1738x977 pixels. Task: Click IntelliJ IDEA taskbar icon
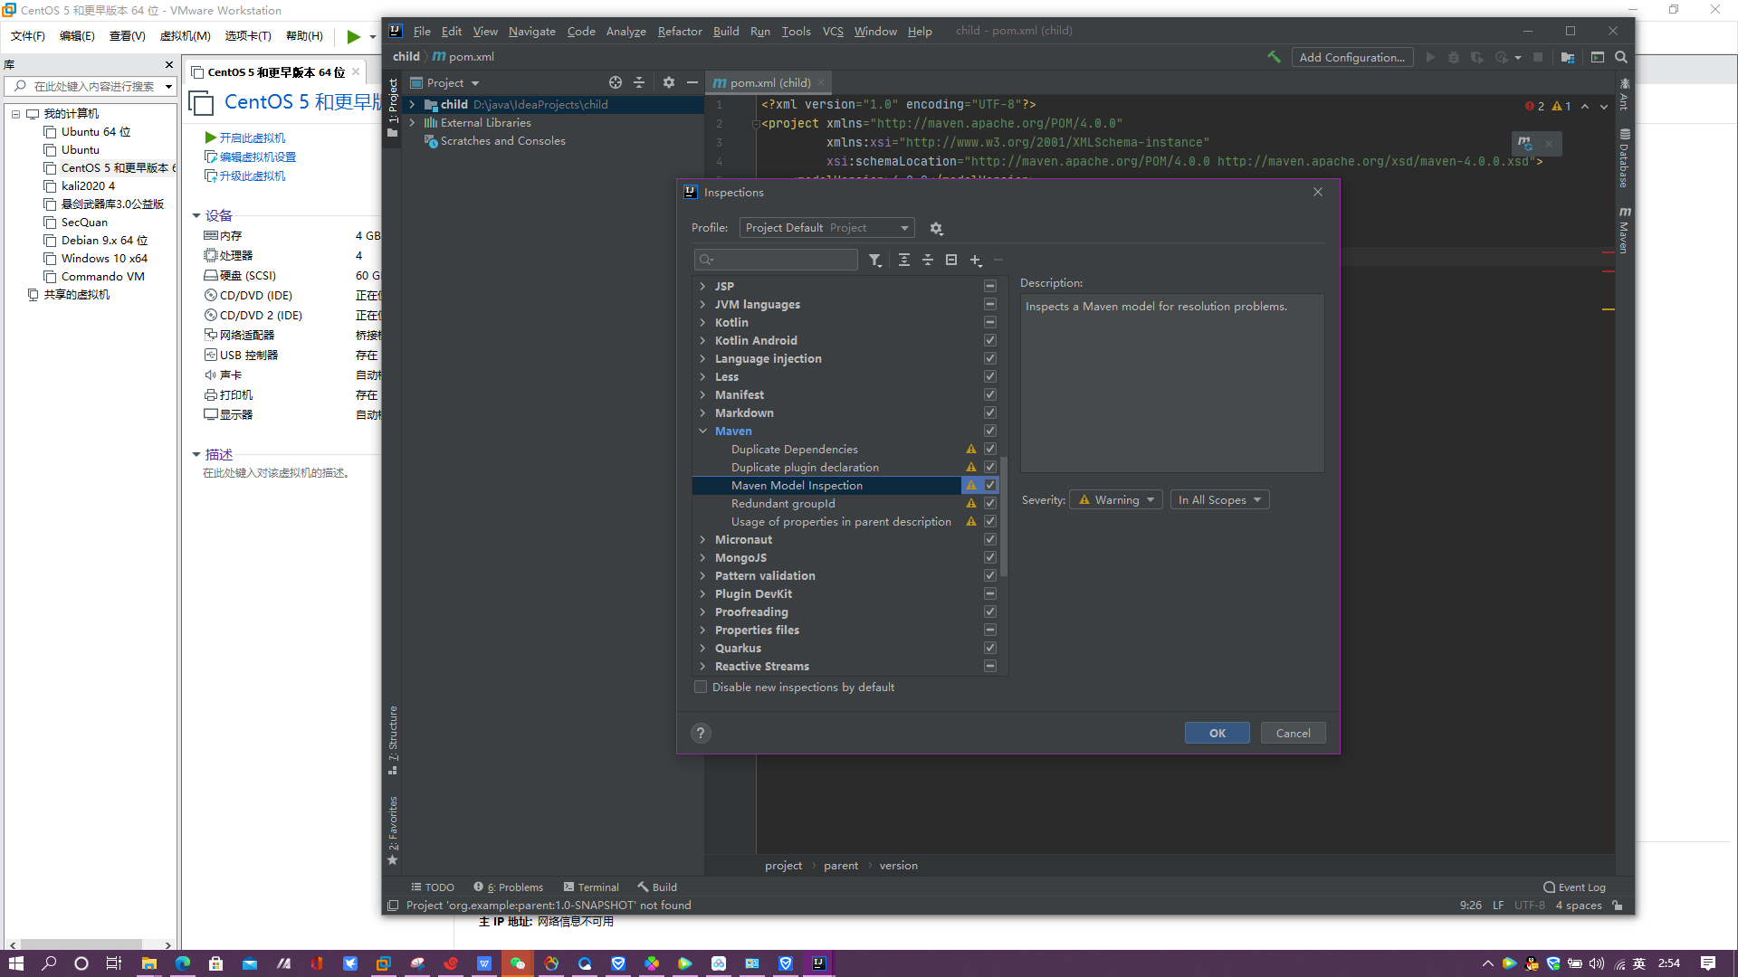tap(818, 963)
